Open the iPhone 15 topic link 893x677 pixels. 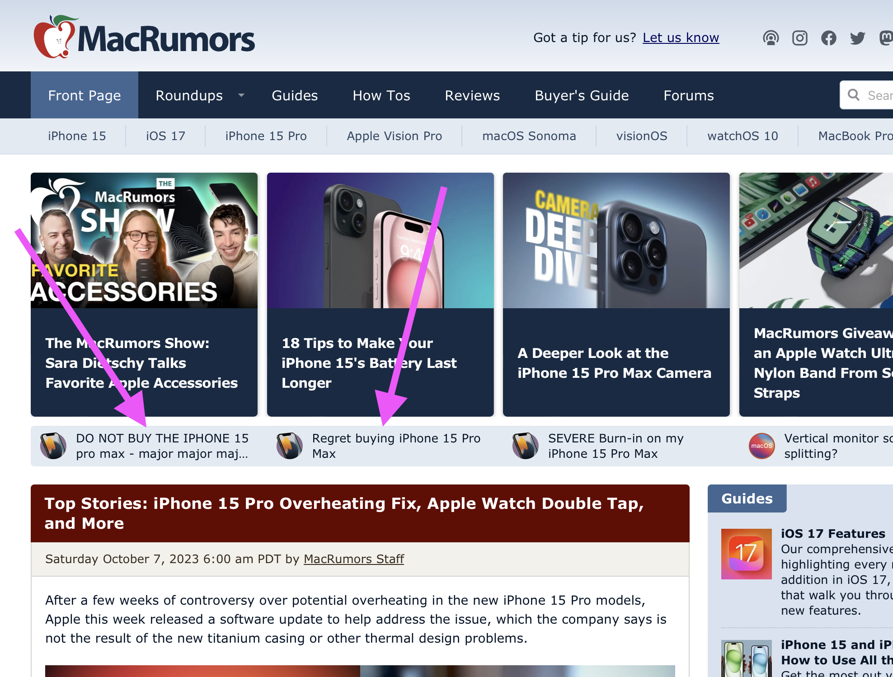click(77, 136)
